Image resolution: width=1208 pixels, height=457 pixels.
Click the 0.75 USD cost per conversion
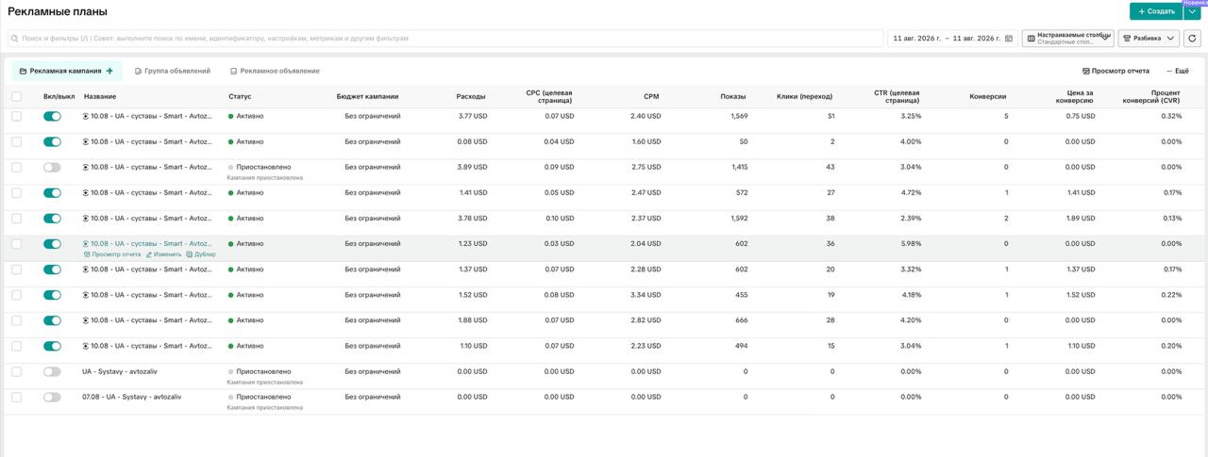coord(1081,116)
